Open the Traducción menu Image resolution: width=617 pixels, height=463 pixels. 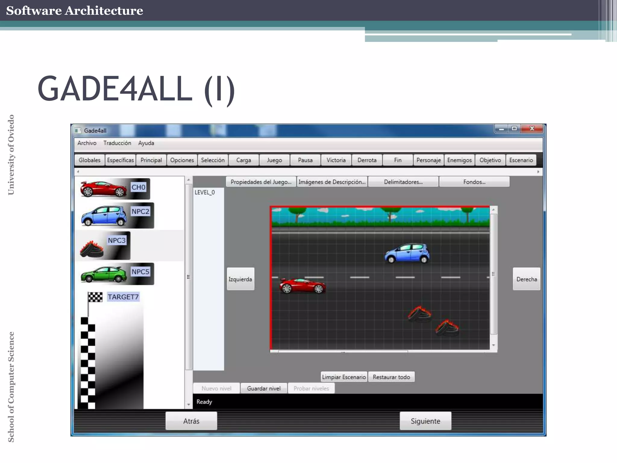pos(117,143)
